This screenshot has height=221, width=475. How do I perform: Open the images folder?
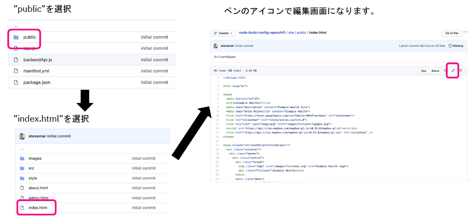(x=35, y=158)
